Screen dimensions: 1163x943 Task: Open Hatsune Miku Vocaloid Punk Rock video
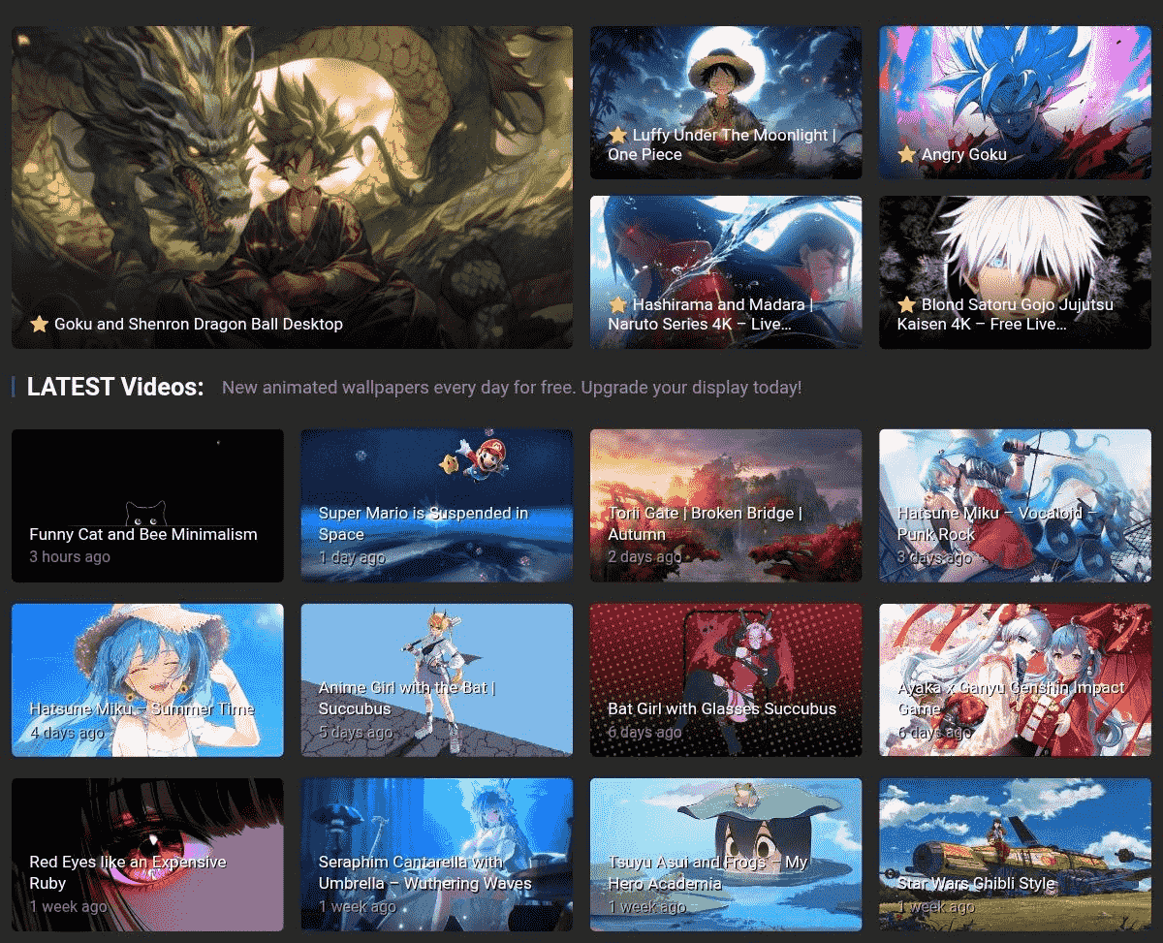1015,506
